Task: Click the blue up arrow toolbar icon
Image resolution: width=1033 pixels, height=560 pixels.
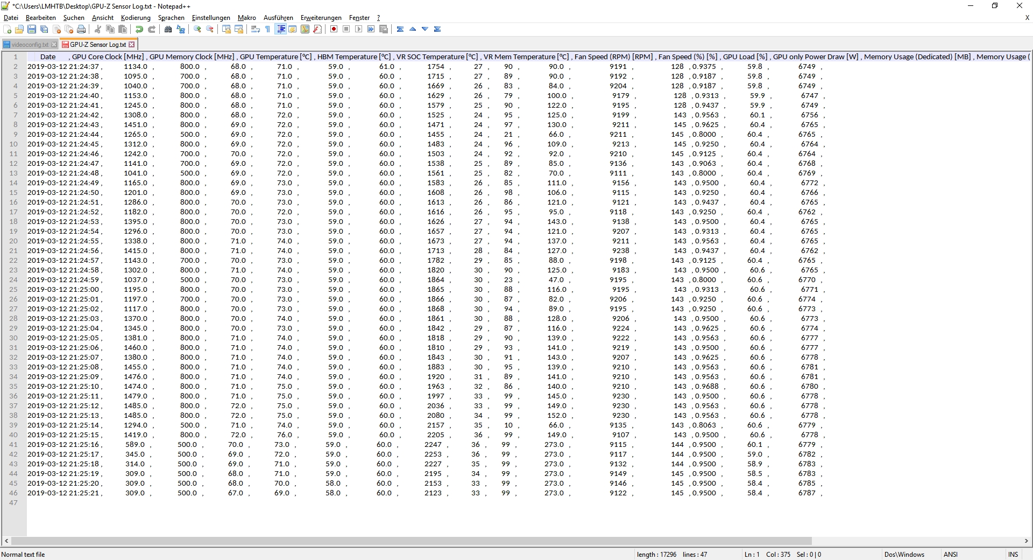Action: pyautogui.click(x=413, y=30)
